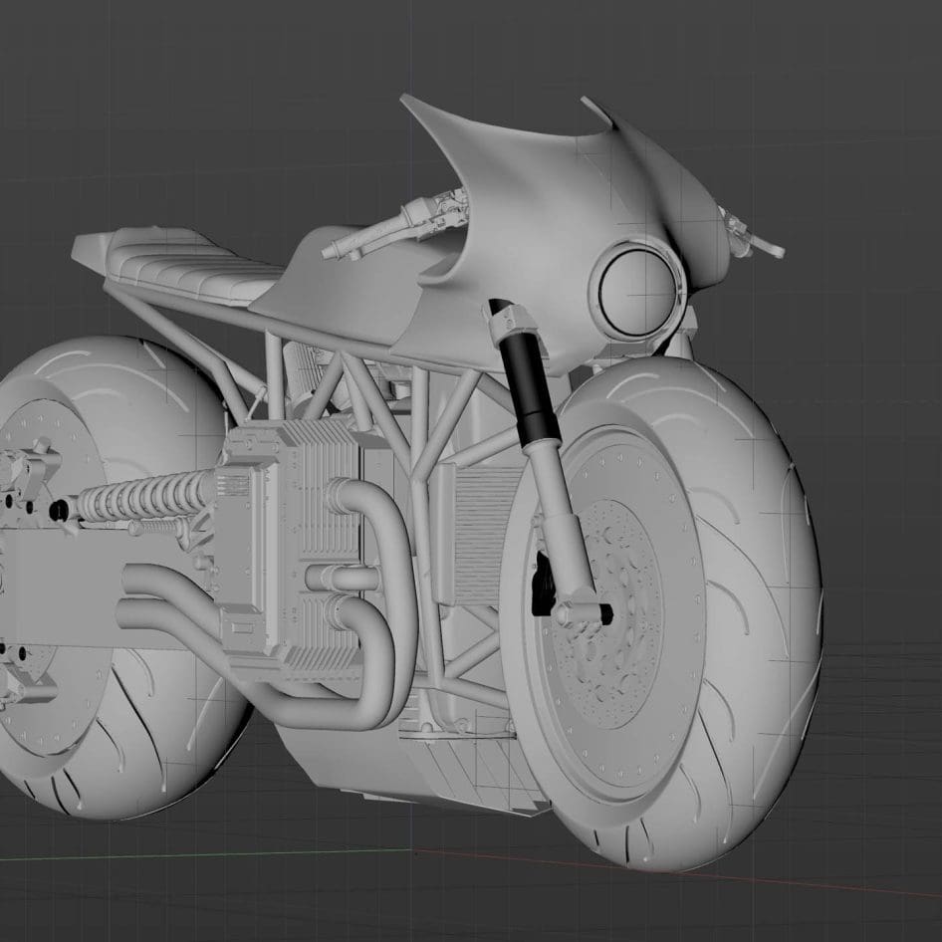This screenshot has height=942, width=942.
Task: Select the front axle mount
Action: tap(583, 612)
